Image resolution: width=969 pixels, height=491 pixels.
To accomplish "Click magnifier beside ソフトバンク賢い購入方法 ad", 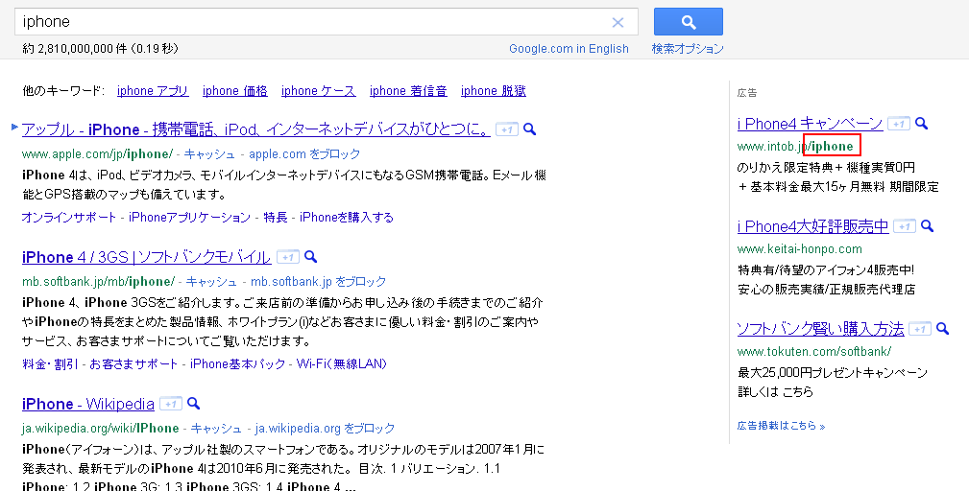I will (x=942, y=328).
